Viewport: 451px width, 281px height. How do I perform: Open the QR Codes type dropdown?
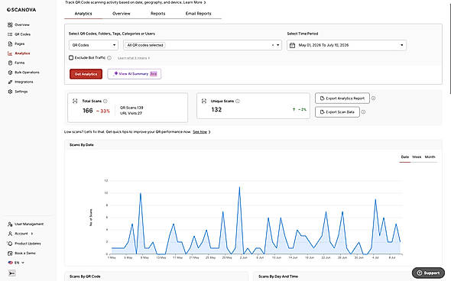[93, 45]
